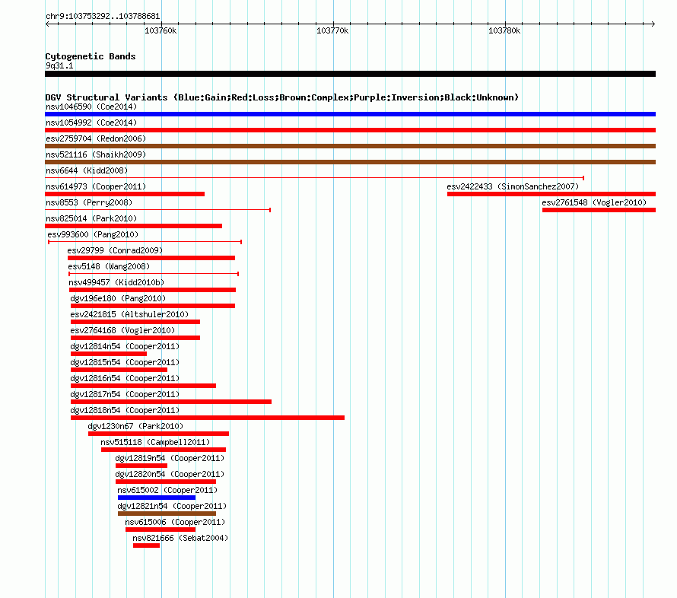Click the esv2764168 Vogler2010 red bar
The height and width of the screenshot is (598, 677).
point(135,338)
